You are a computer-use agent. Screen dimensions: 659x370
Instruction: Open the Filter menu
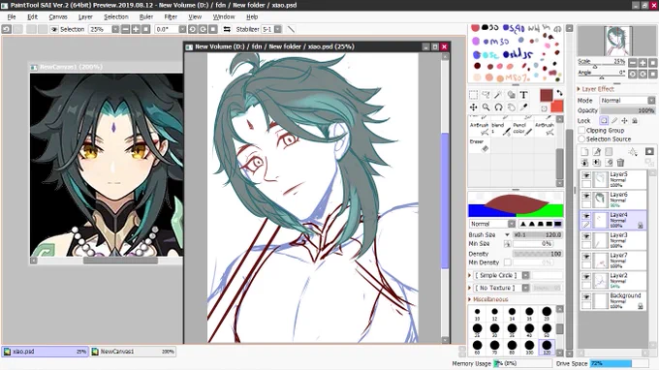pos(171,16)
